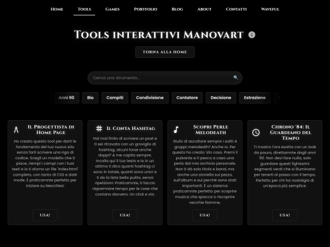330x247 pixels.
Task: Click the Chrono '84: Il Guardiano del Tempo title
Action: [290, 132]
